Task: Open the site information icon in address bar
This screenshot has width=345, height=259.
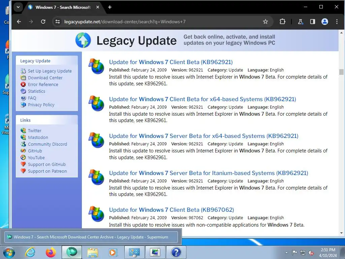Action: click(58, 22)
